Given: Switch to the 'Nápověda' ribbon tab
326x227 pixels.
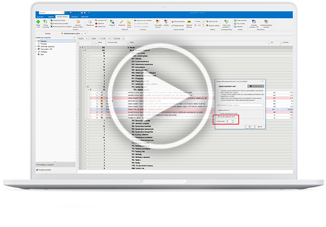Looking at the screenshot, I should pyautogui.click(x=85, y=17).
